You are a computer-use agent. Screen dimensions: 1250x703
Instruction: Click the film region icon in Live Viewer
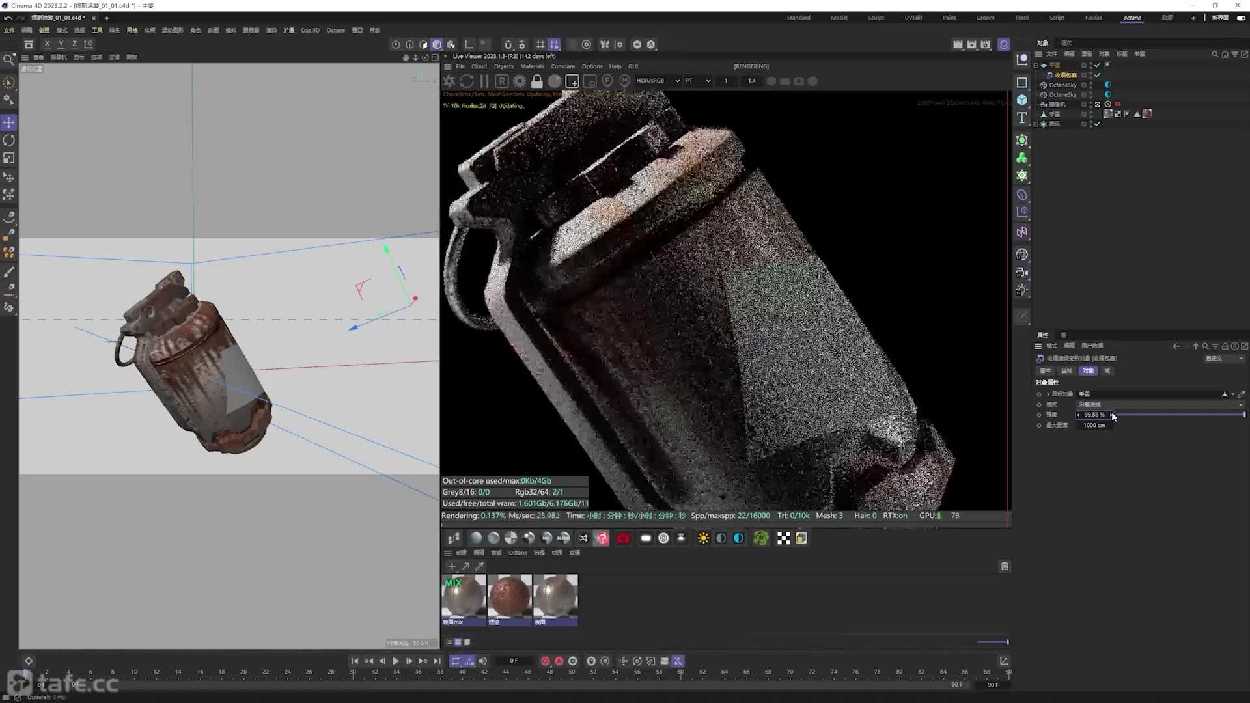(x=590, y=81)
